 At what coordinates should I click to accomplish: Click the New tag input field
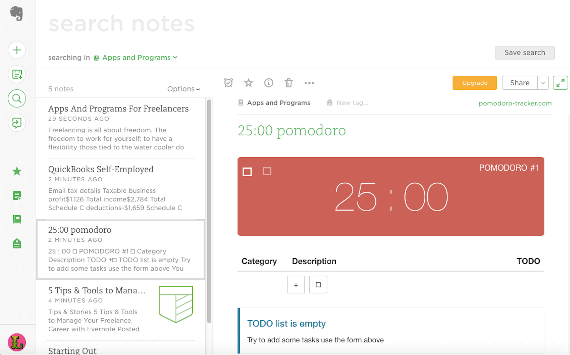click(352, 103)
